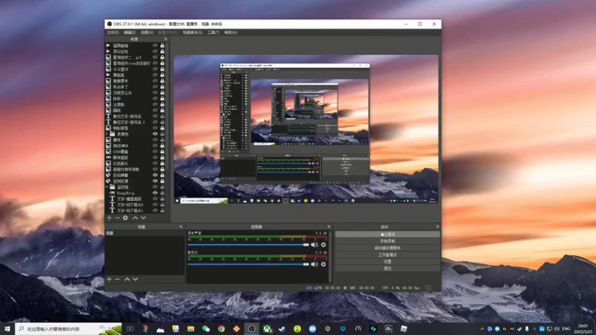Image resolution: width=596 pixels, height=335 pixels.
Task: Undock the Scenes panel with its float icon
Action: coord(181,227)
